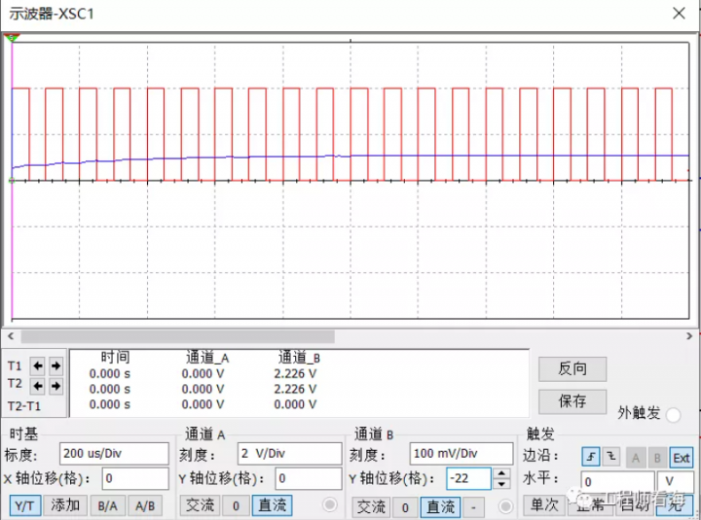Toggle the 外触发 radio button

[674, 414]
